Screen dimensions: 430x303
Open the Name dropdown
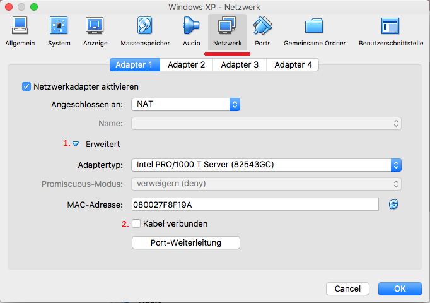[266, 124]
